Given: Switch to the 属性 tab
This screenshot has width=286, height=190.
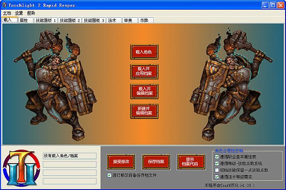Looking at the screenshot, I should [x=26, y=20].
